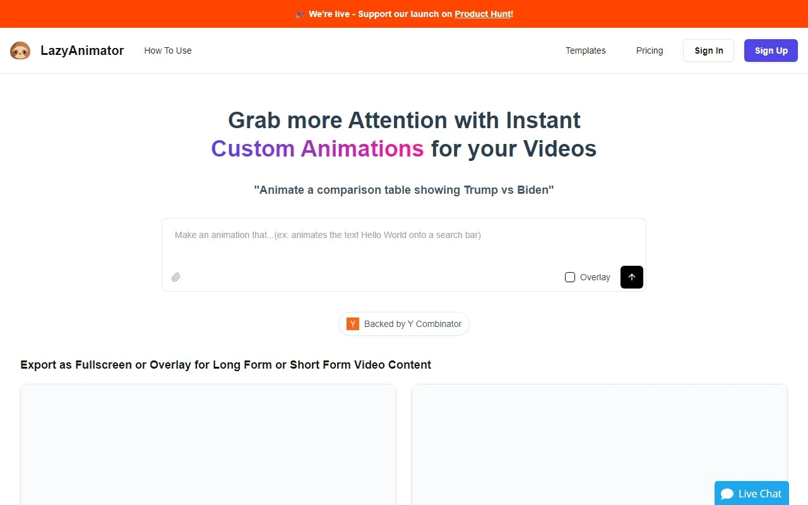Click the purple Sign Up button
Viewport: 808px width, 505px height.
(771, 50)
